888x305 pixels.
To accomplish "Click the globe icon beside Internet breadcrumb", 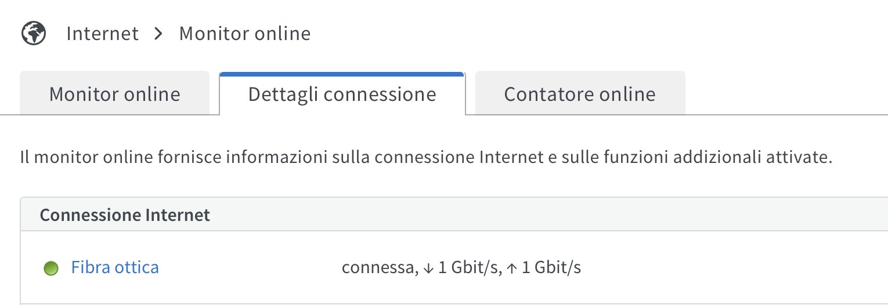I will tap(34, 34).
